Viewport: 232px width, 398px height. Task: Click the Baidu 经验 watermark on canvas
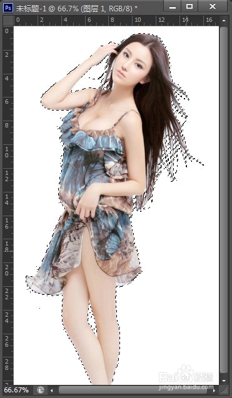[186, 375]
